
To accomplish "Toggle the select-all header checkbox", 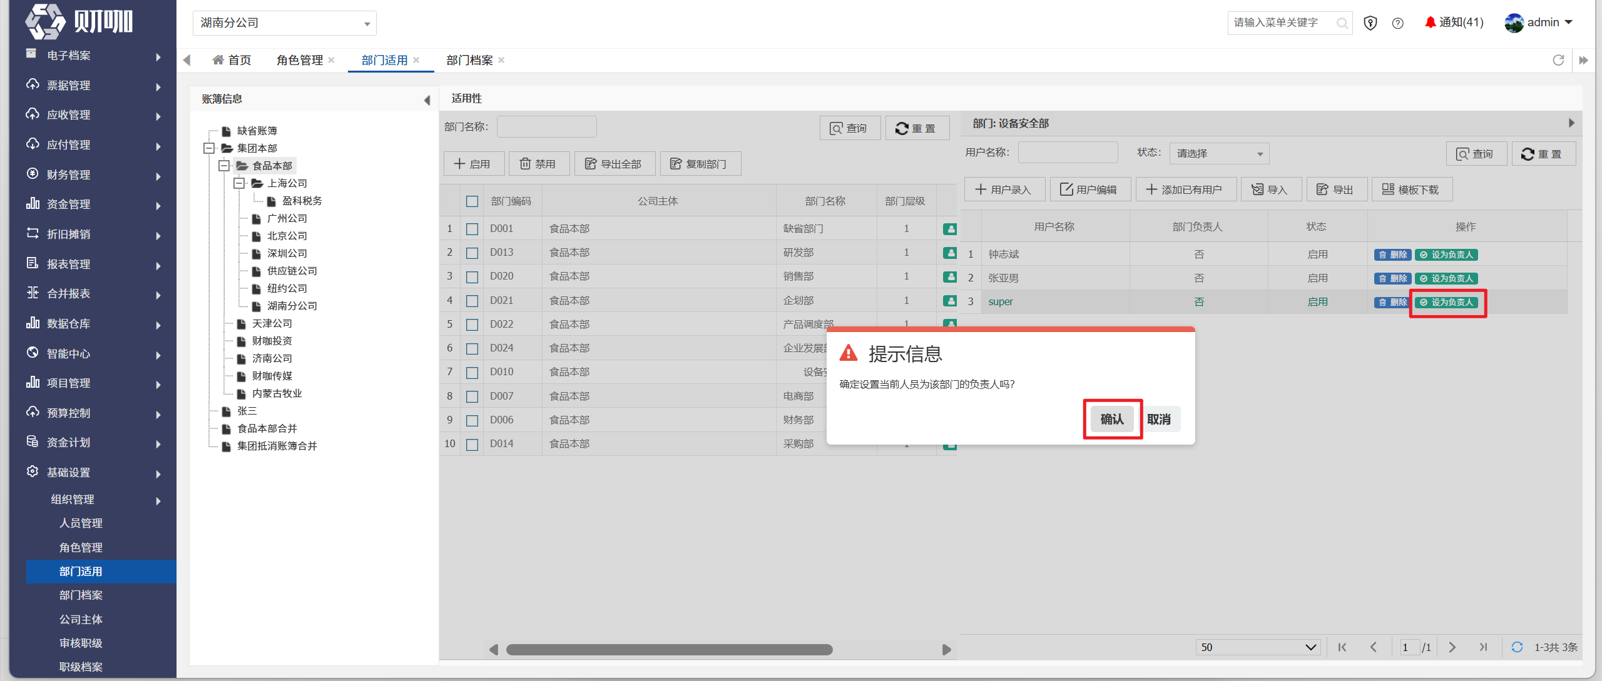I will tap(472, 201).
